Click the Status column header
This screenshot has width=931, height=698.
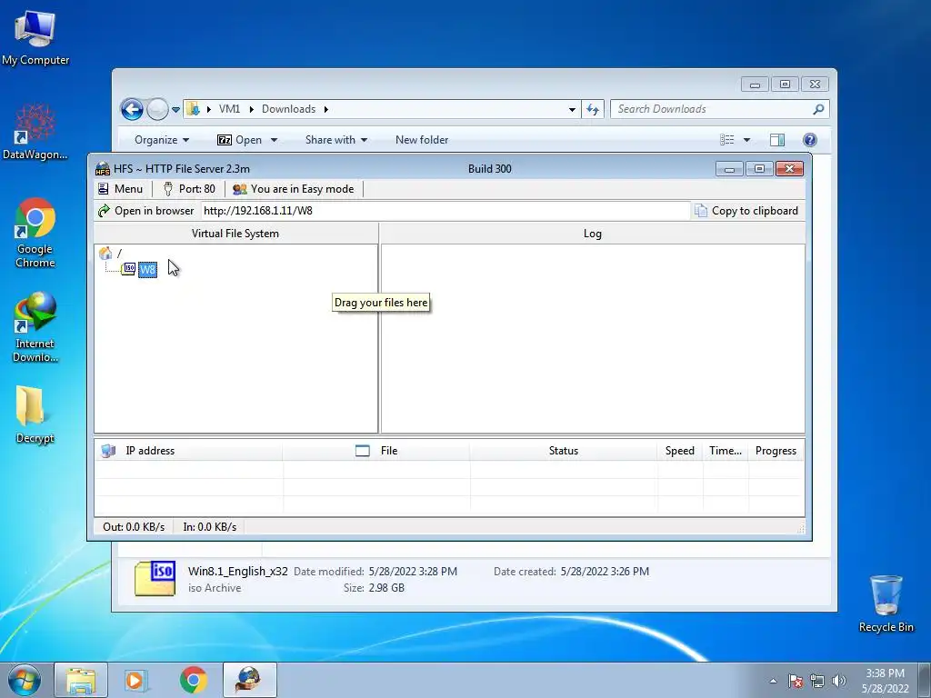564,451
